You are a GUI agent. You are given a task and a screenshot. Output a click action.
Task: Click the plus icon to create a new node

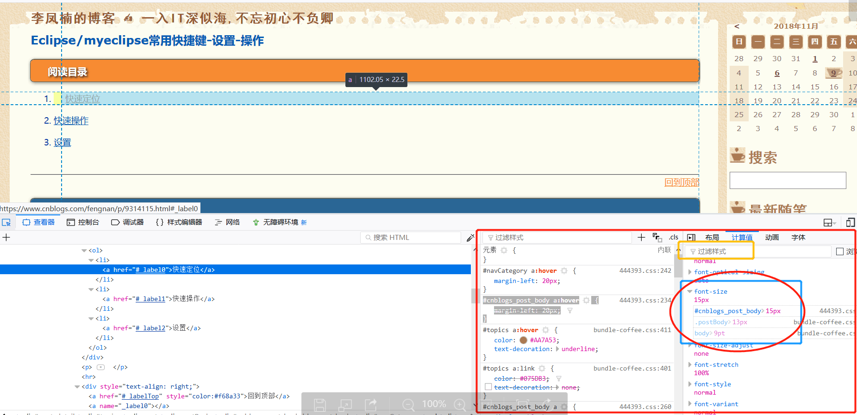pyautogui.click(x=6, y=238)
